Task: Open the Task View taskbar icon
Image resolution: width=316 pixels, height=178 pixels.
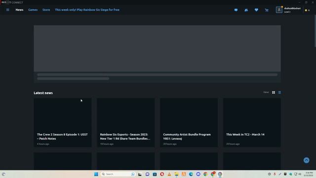Action: tap(140, 174)
